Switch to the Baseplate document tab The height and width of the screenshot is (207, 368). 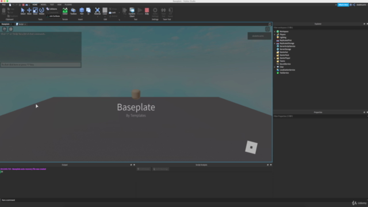click(6, 24)
